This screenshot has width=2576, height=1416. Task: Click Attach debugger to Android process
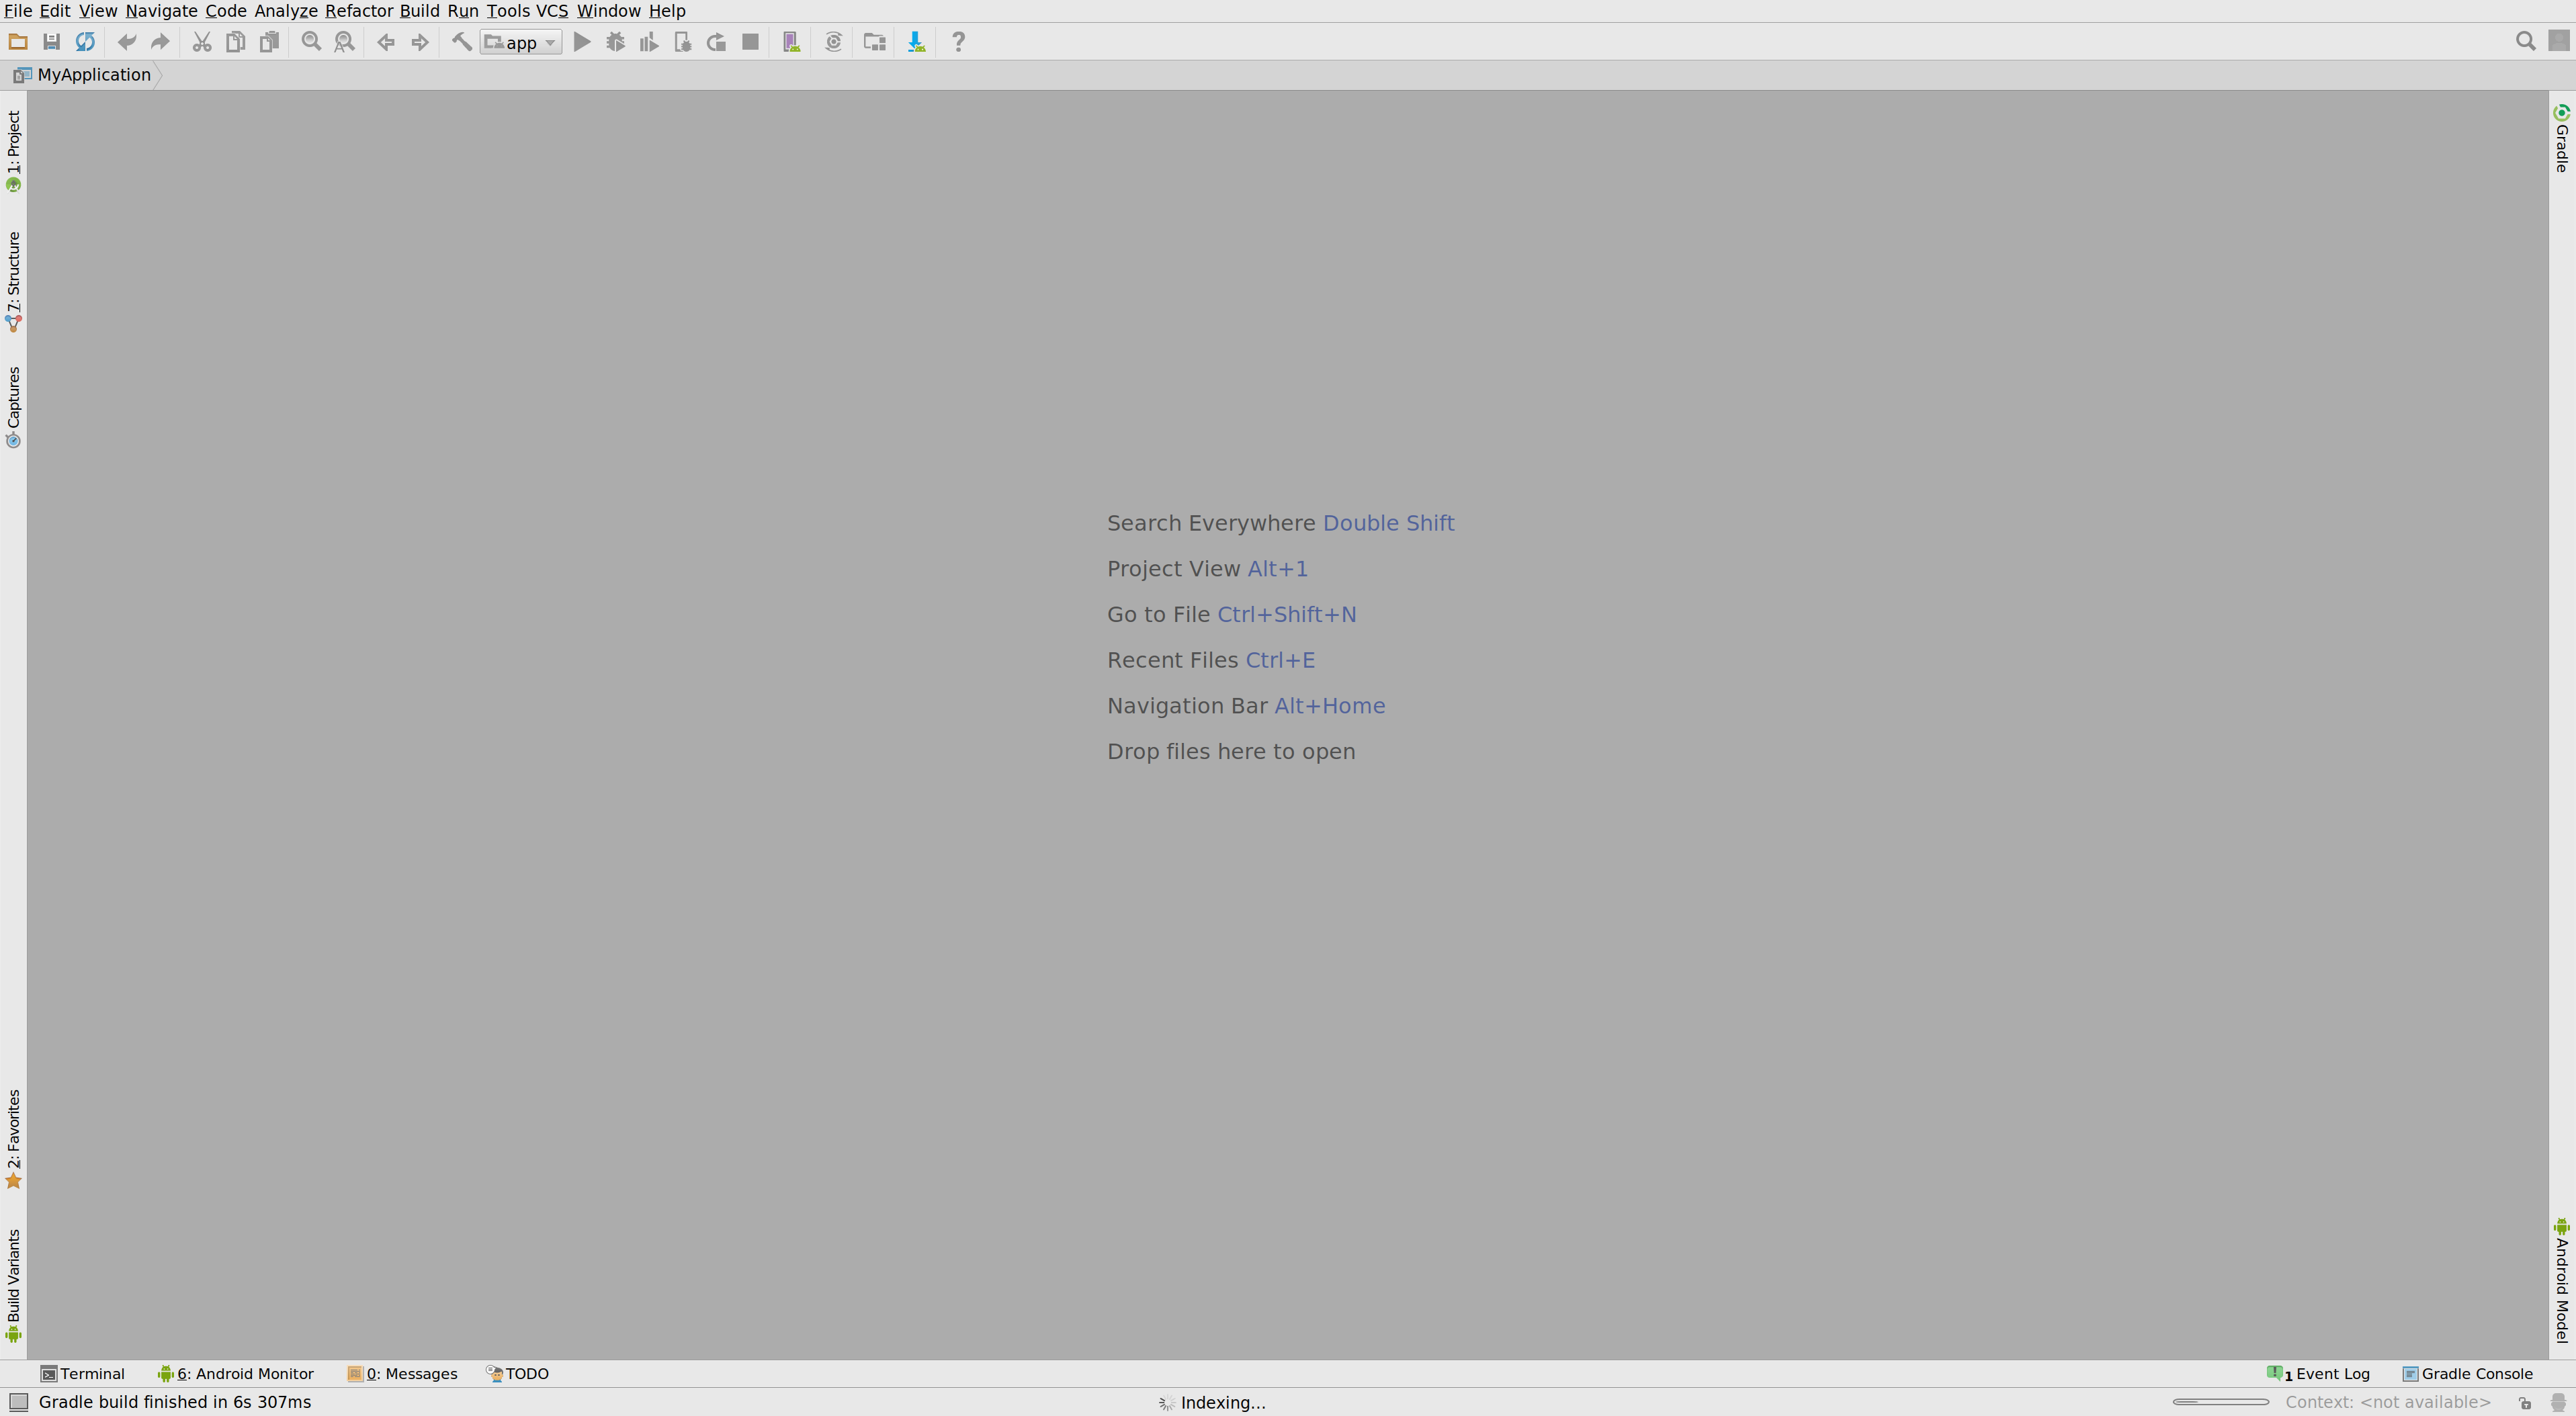(x=683, y=42)
